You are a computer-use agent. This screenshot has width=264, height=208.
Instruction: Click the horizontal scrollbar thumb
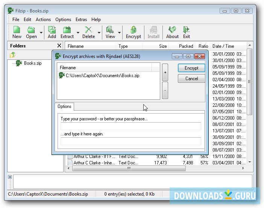pyautogui.click(x=129, y=168)
